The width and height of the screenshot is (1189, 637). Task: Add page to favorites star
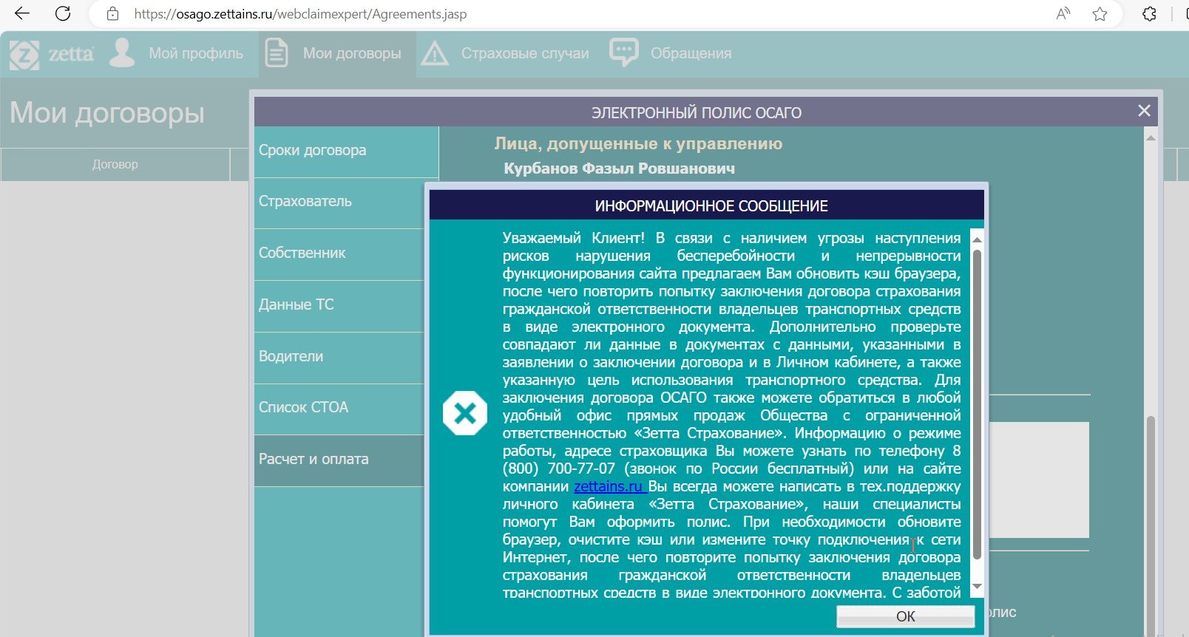[x=1100, y=13]
